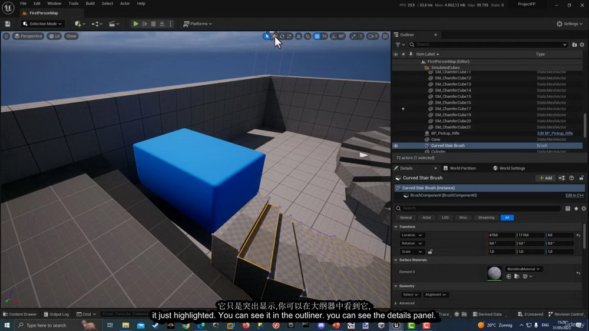Click the Play button to start simulation

[x=135, y=24]
